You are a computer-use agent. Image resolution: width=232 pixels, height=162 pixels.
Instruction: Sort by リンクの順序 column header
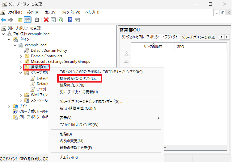point(153,47)
